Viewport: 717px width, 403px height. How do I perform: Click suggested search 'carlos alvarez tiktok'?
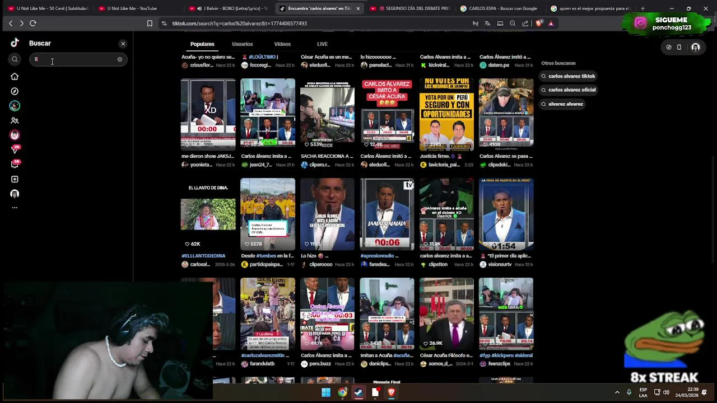click(568, 76)
